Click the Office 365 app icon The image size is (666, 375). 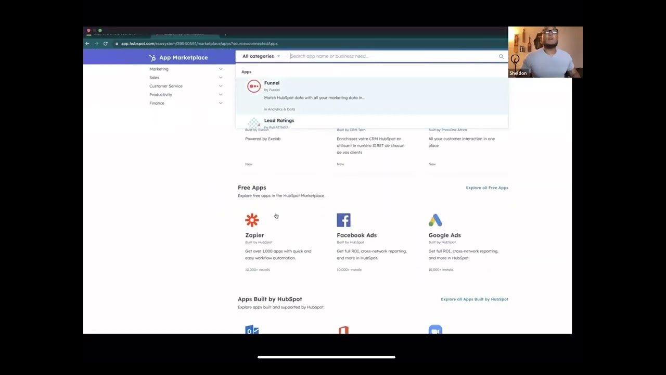click(343, 330)
